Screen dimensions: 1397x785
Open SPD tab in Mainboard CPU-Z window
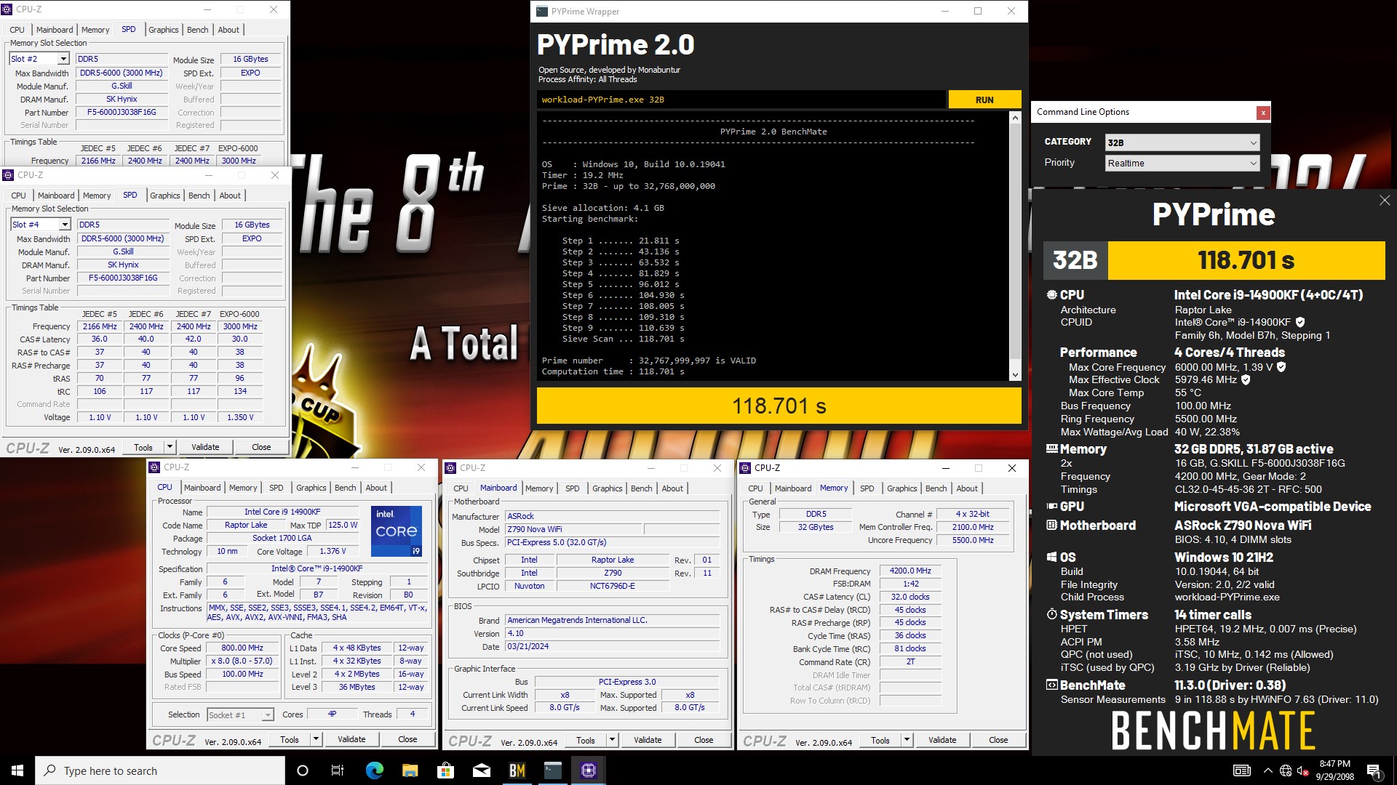coord(573,488)
